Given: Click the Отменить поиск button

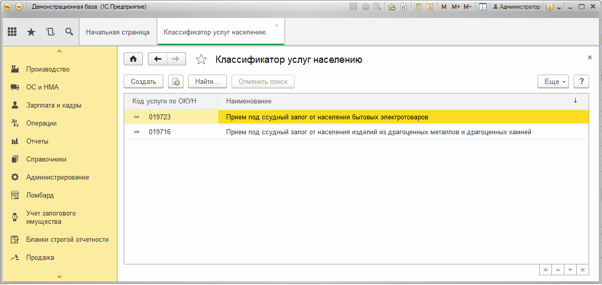Looking at the screenshot, I should 263,81.
